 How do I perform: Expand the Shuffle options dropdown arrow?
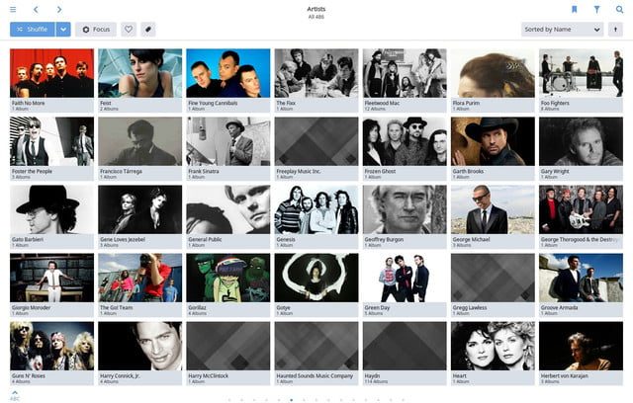[63, 30]
